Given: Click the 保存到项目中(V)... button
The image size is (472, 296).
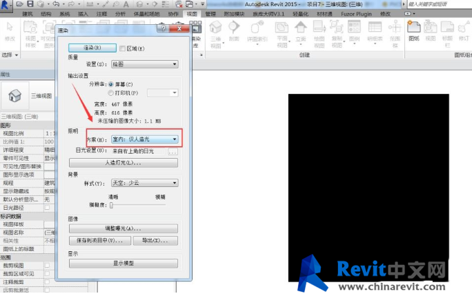Looking at the screenshot, I should pos(100,241).
